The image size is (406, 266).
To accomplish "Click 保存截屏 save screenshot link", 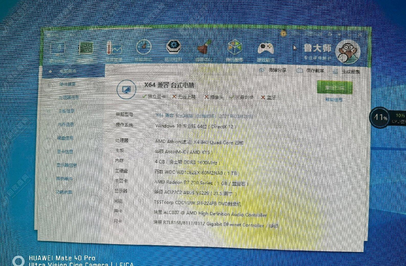I will (x=310, y=71).
